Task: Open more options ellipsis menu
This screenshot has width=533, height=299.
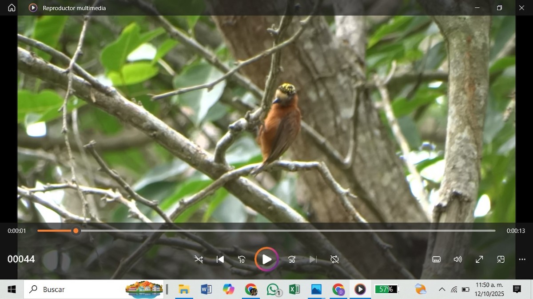Action: 522,260
